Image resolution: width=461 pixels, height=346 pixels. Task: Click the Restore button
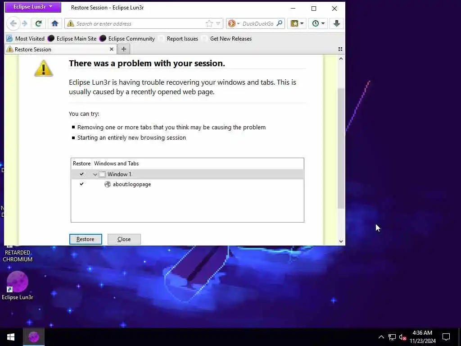(x=86, y=239)
